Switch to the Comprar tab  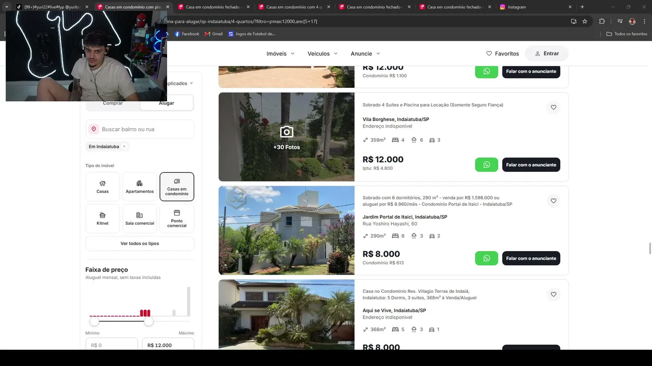coord(113,103)
